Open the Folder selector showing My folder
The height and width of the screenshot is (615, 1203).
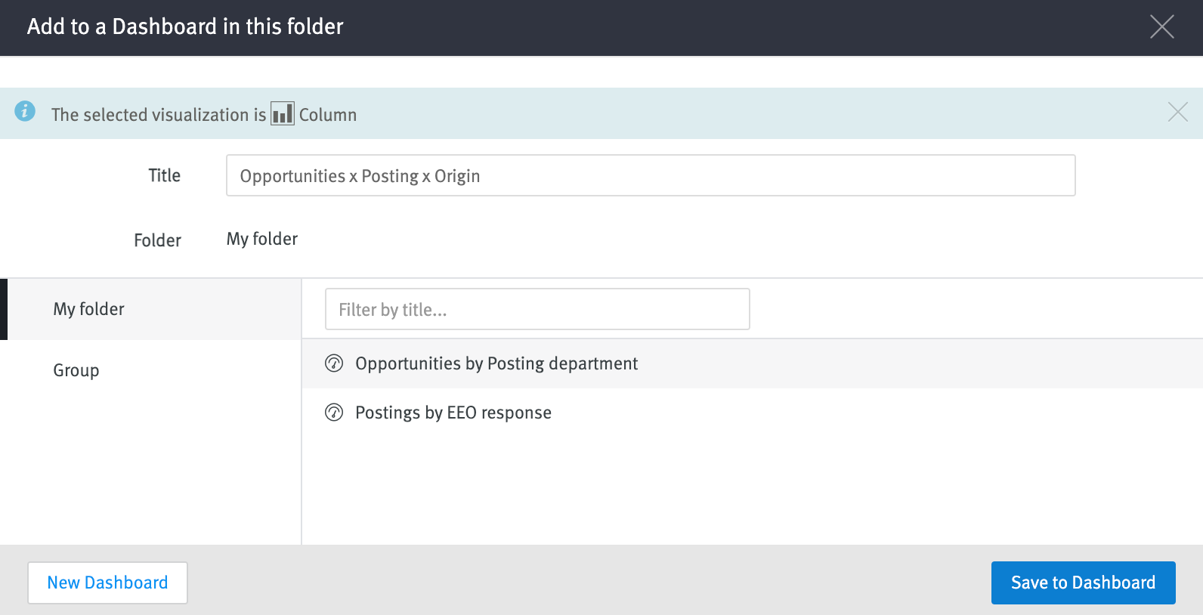[x=261, y=239]
